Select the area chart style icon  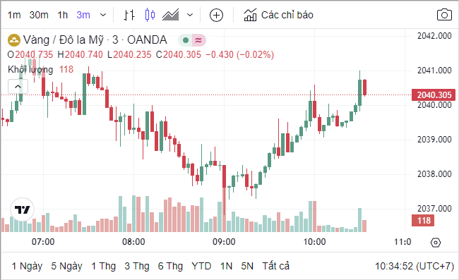[171, 15]
